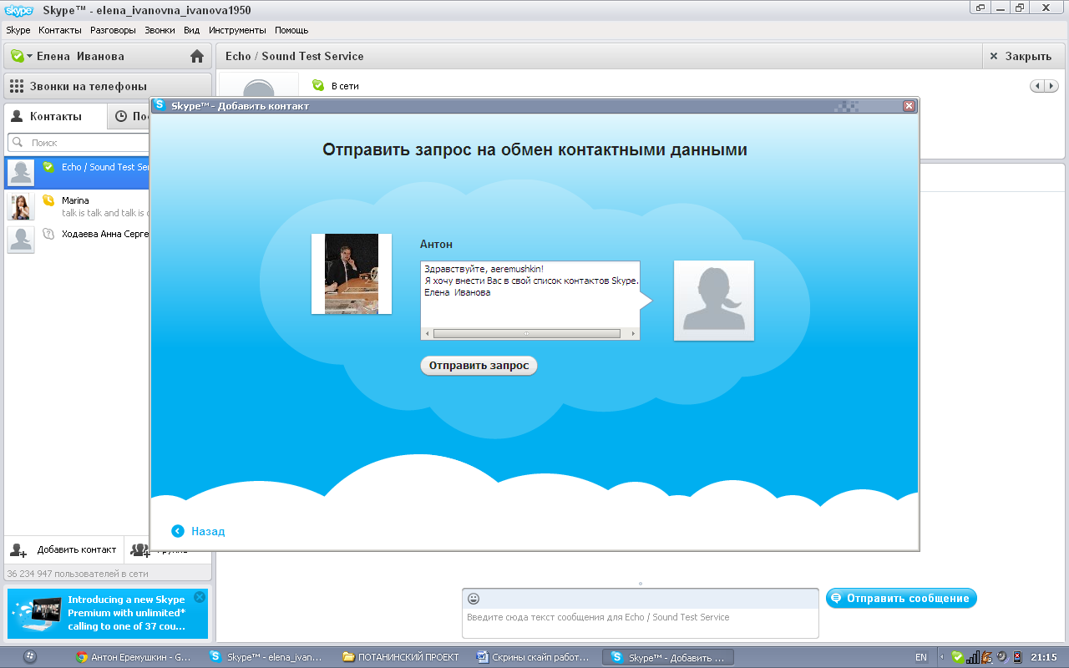Click the Echo / Sound Test Service conversation title
This screenshot has width=1069, height=668.
coord(295,56)
